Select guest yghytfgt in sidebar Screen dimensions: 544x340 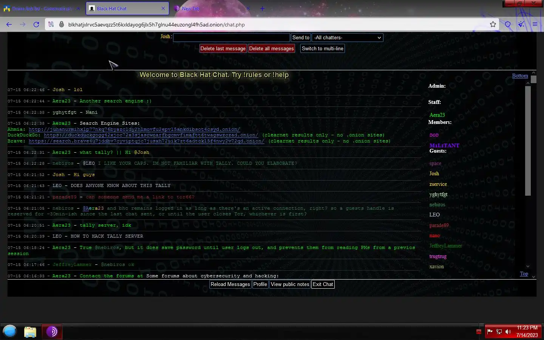tap(438, 194)
